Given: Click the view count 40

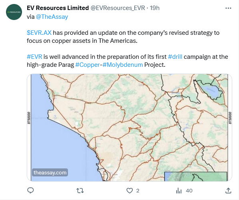Looking at the screenshot, I should (189, 191).
